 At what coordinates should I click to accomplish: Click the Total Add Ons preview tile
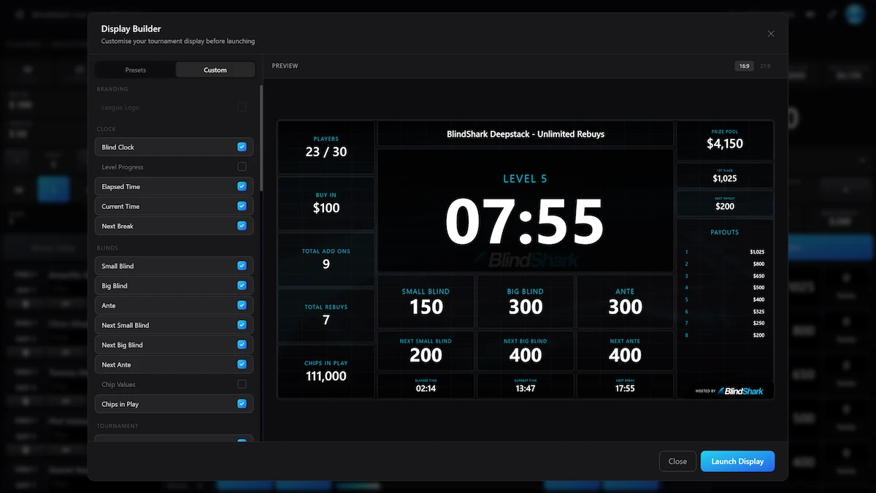pos(326,259)
